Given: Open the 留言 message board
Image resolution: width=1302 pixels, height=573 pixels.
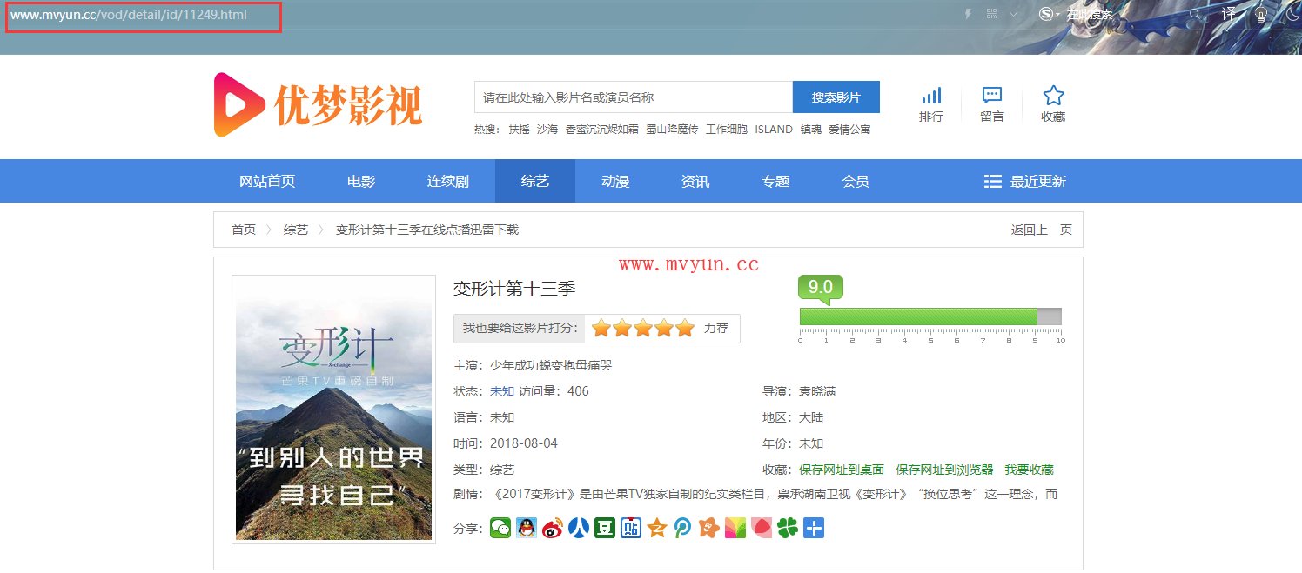Looking at the screenshot, I should [x=991, y=103].
